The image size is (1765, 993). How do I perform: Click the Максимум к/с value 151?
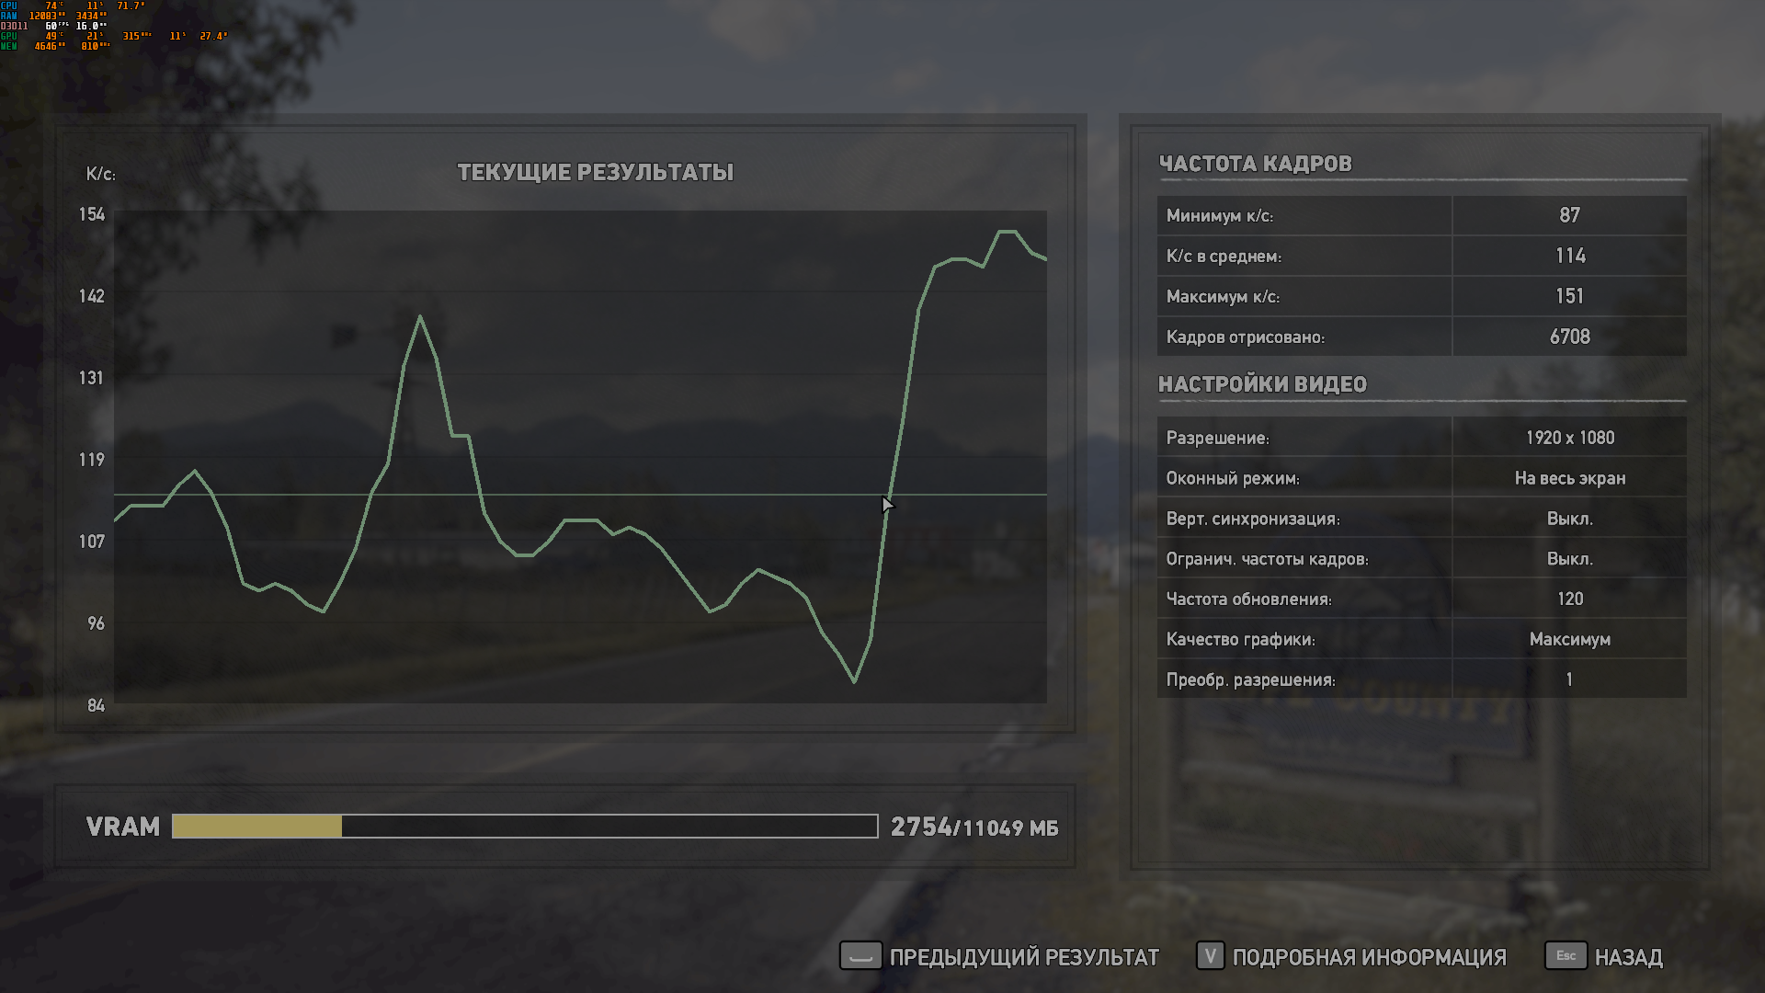click(x=1569, y=296)
